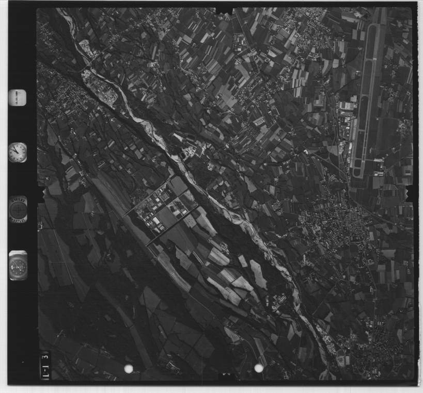Viewport: 423px width, 393px height.
Task: Click the taxiway loop at the runway's southern end
Action: coord(357,168)
